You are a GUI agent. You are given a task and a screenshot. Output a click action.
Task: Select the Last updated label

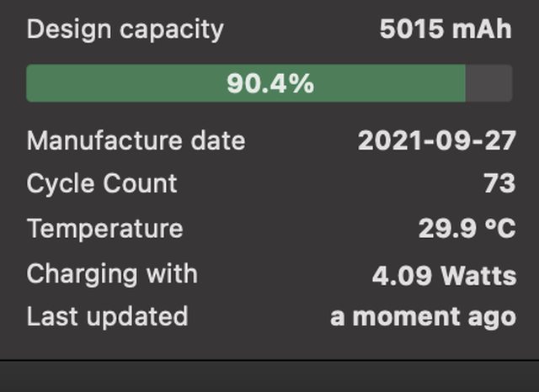point(107,317)
